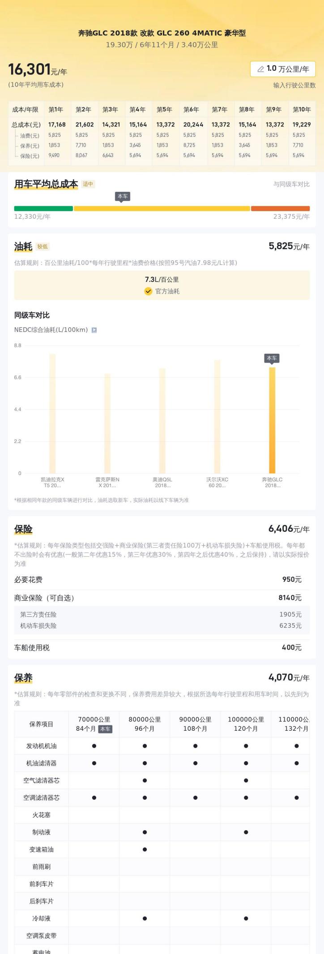Tap the yellow checkmark next to 官方油耗
Screen dimensions: 324x954
(148, 291)
